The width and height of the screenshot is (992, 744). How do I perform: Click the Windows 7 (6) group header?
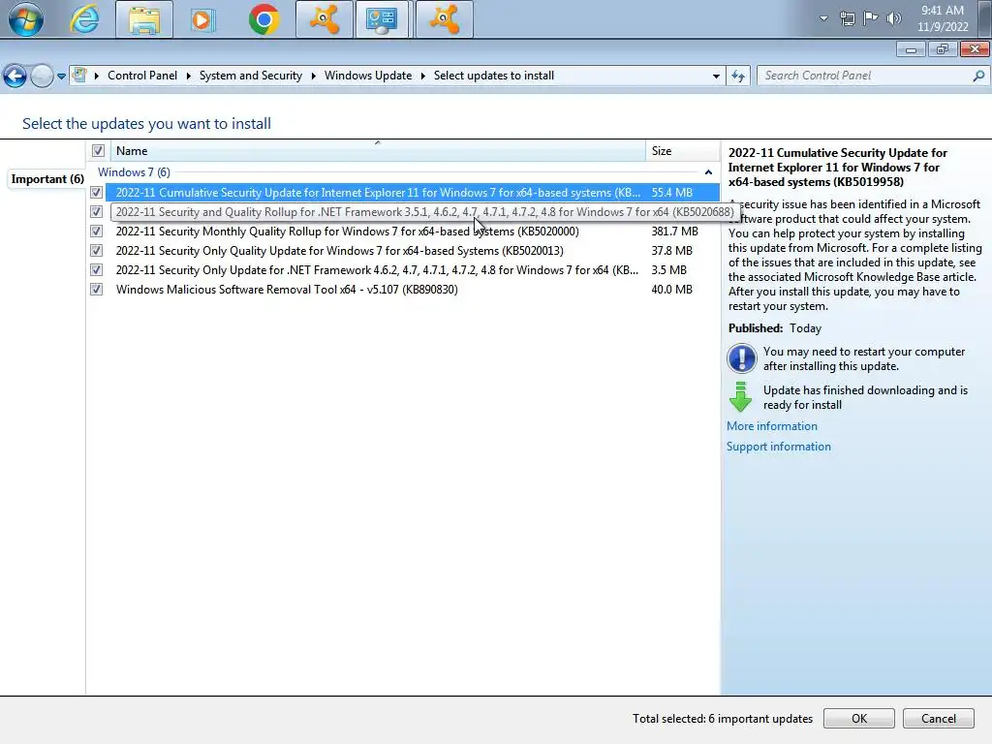point(134,172)
